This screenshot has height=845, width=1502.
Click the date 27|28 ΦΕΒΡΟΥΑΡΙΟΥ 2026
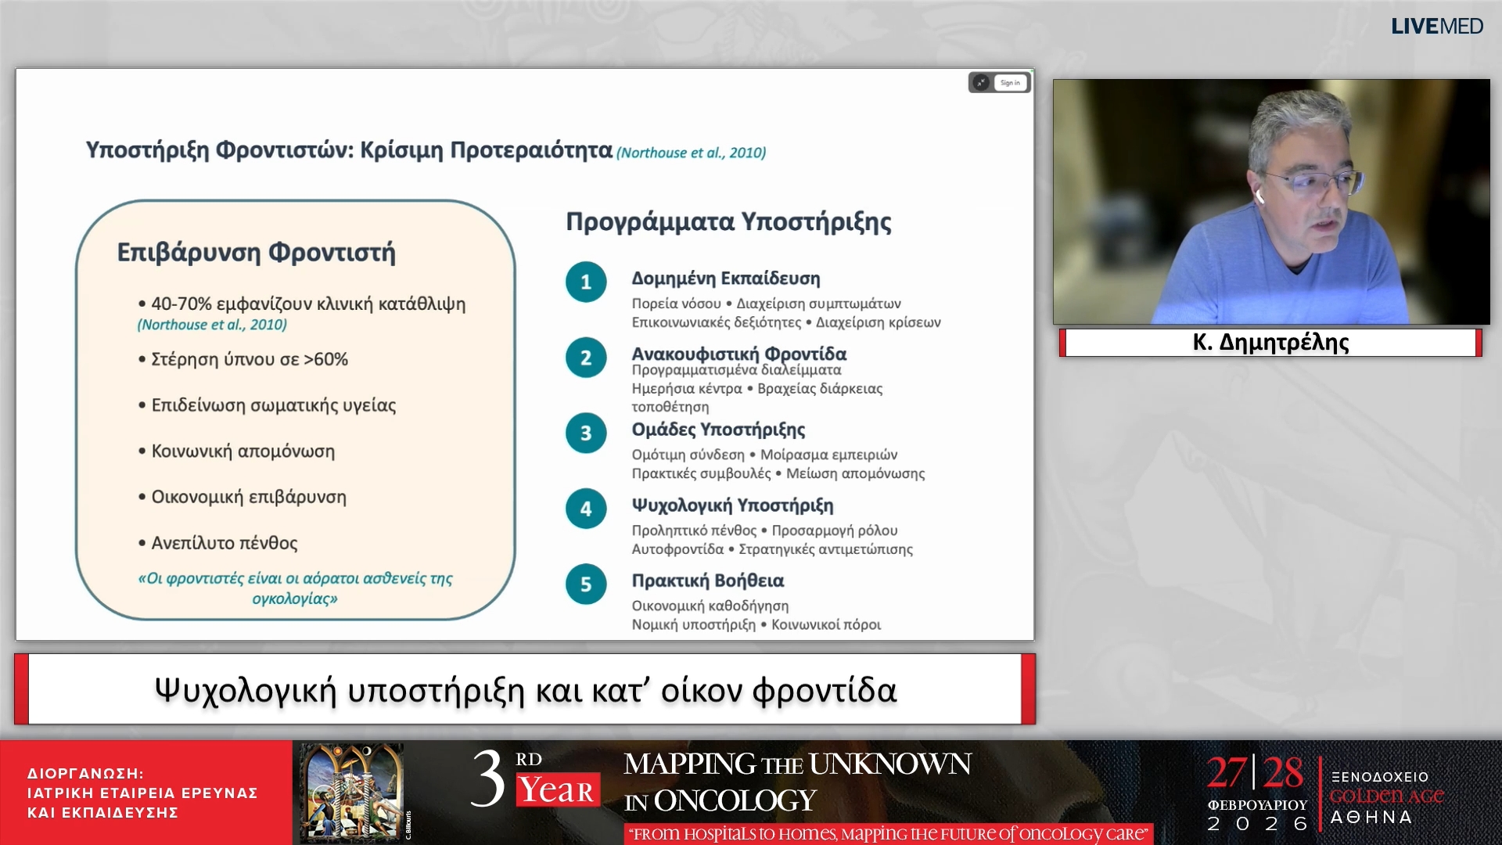pyautogui.click(x=1256, y=792)
